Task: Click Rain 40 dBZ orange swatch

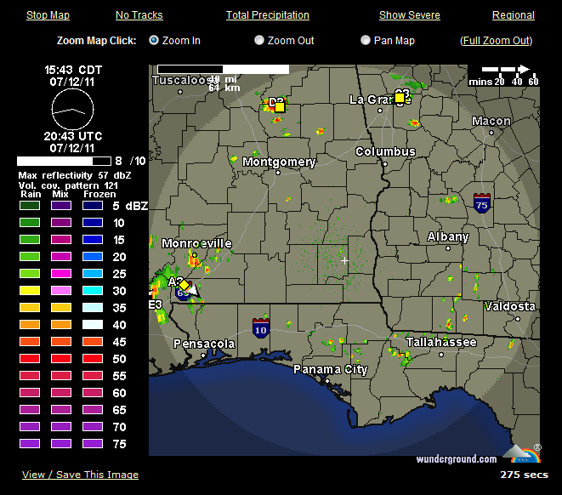Action: click(30, 324)
